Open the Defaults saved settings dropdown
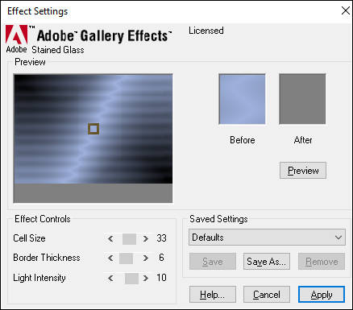This screenshot has height=310, width=353. 267,238
